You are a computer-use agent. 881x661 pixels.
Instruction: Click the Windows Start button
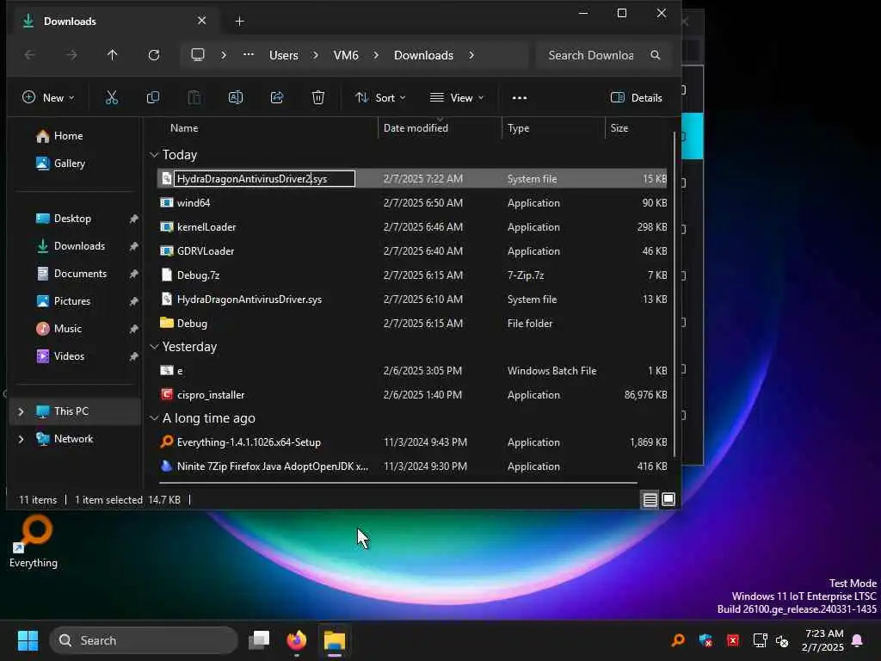(x=28, y=640)
